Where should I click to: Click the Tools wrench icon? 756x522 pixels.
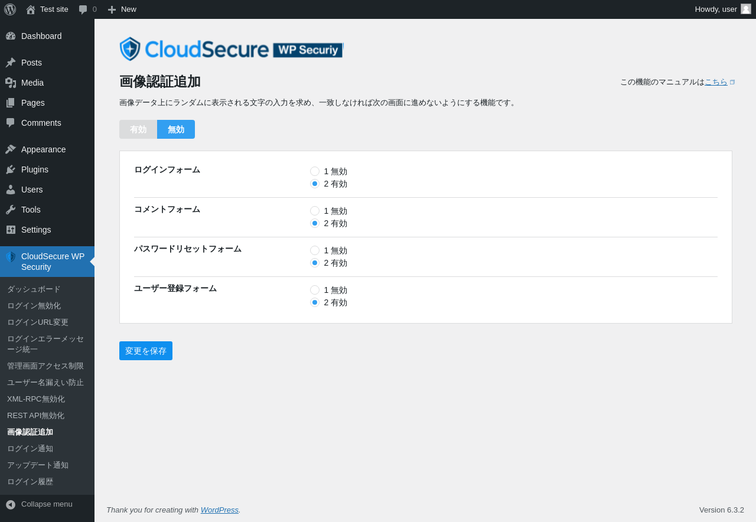tap(11, 210)
